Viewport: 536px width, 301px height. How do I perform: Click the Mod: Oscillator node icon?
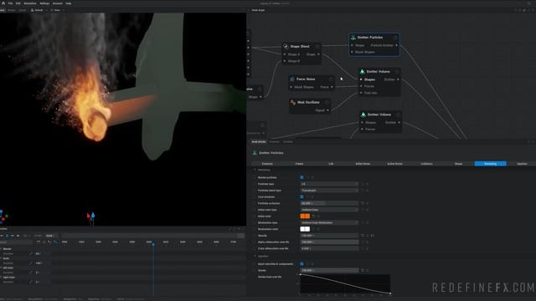coord(293,102)
